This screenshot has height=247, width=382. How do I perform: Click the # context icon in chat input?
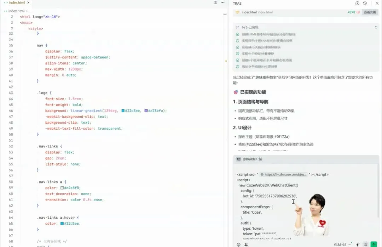tap(246, 245)
